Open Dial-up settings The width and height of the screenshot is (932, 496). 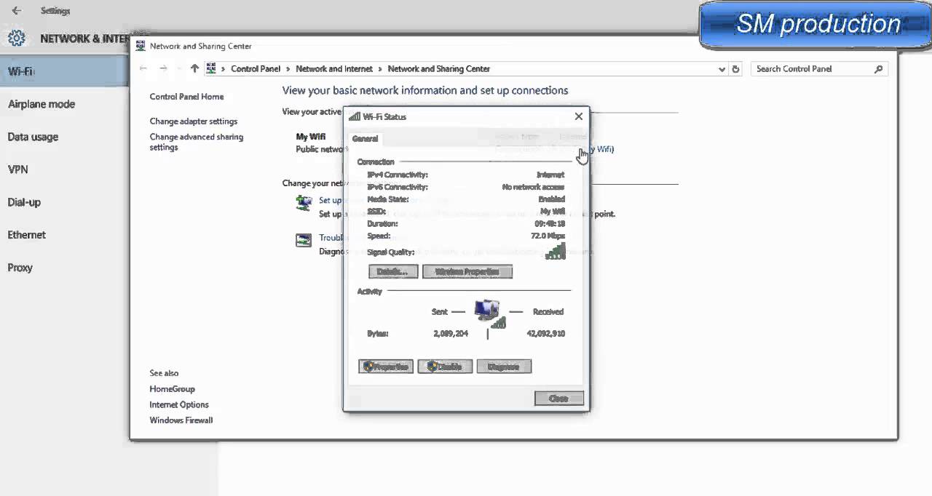(24, 202)
